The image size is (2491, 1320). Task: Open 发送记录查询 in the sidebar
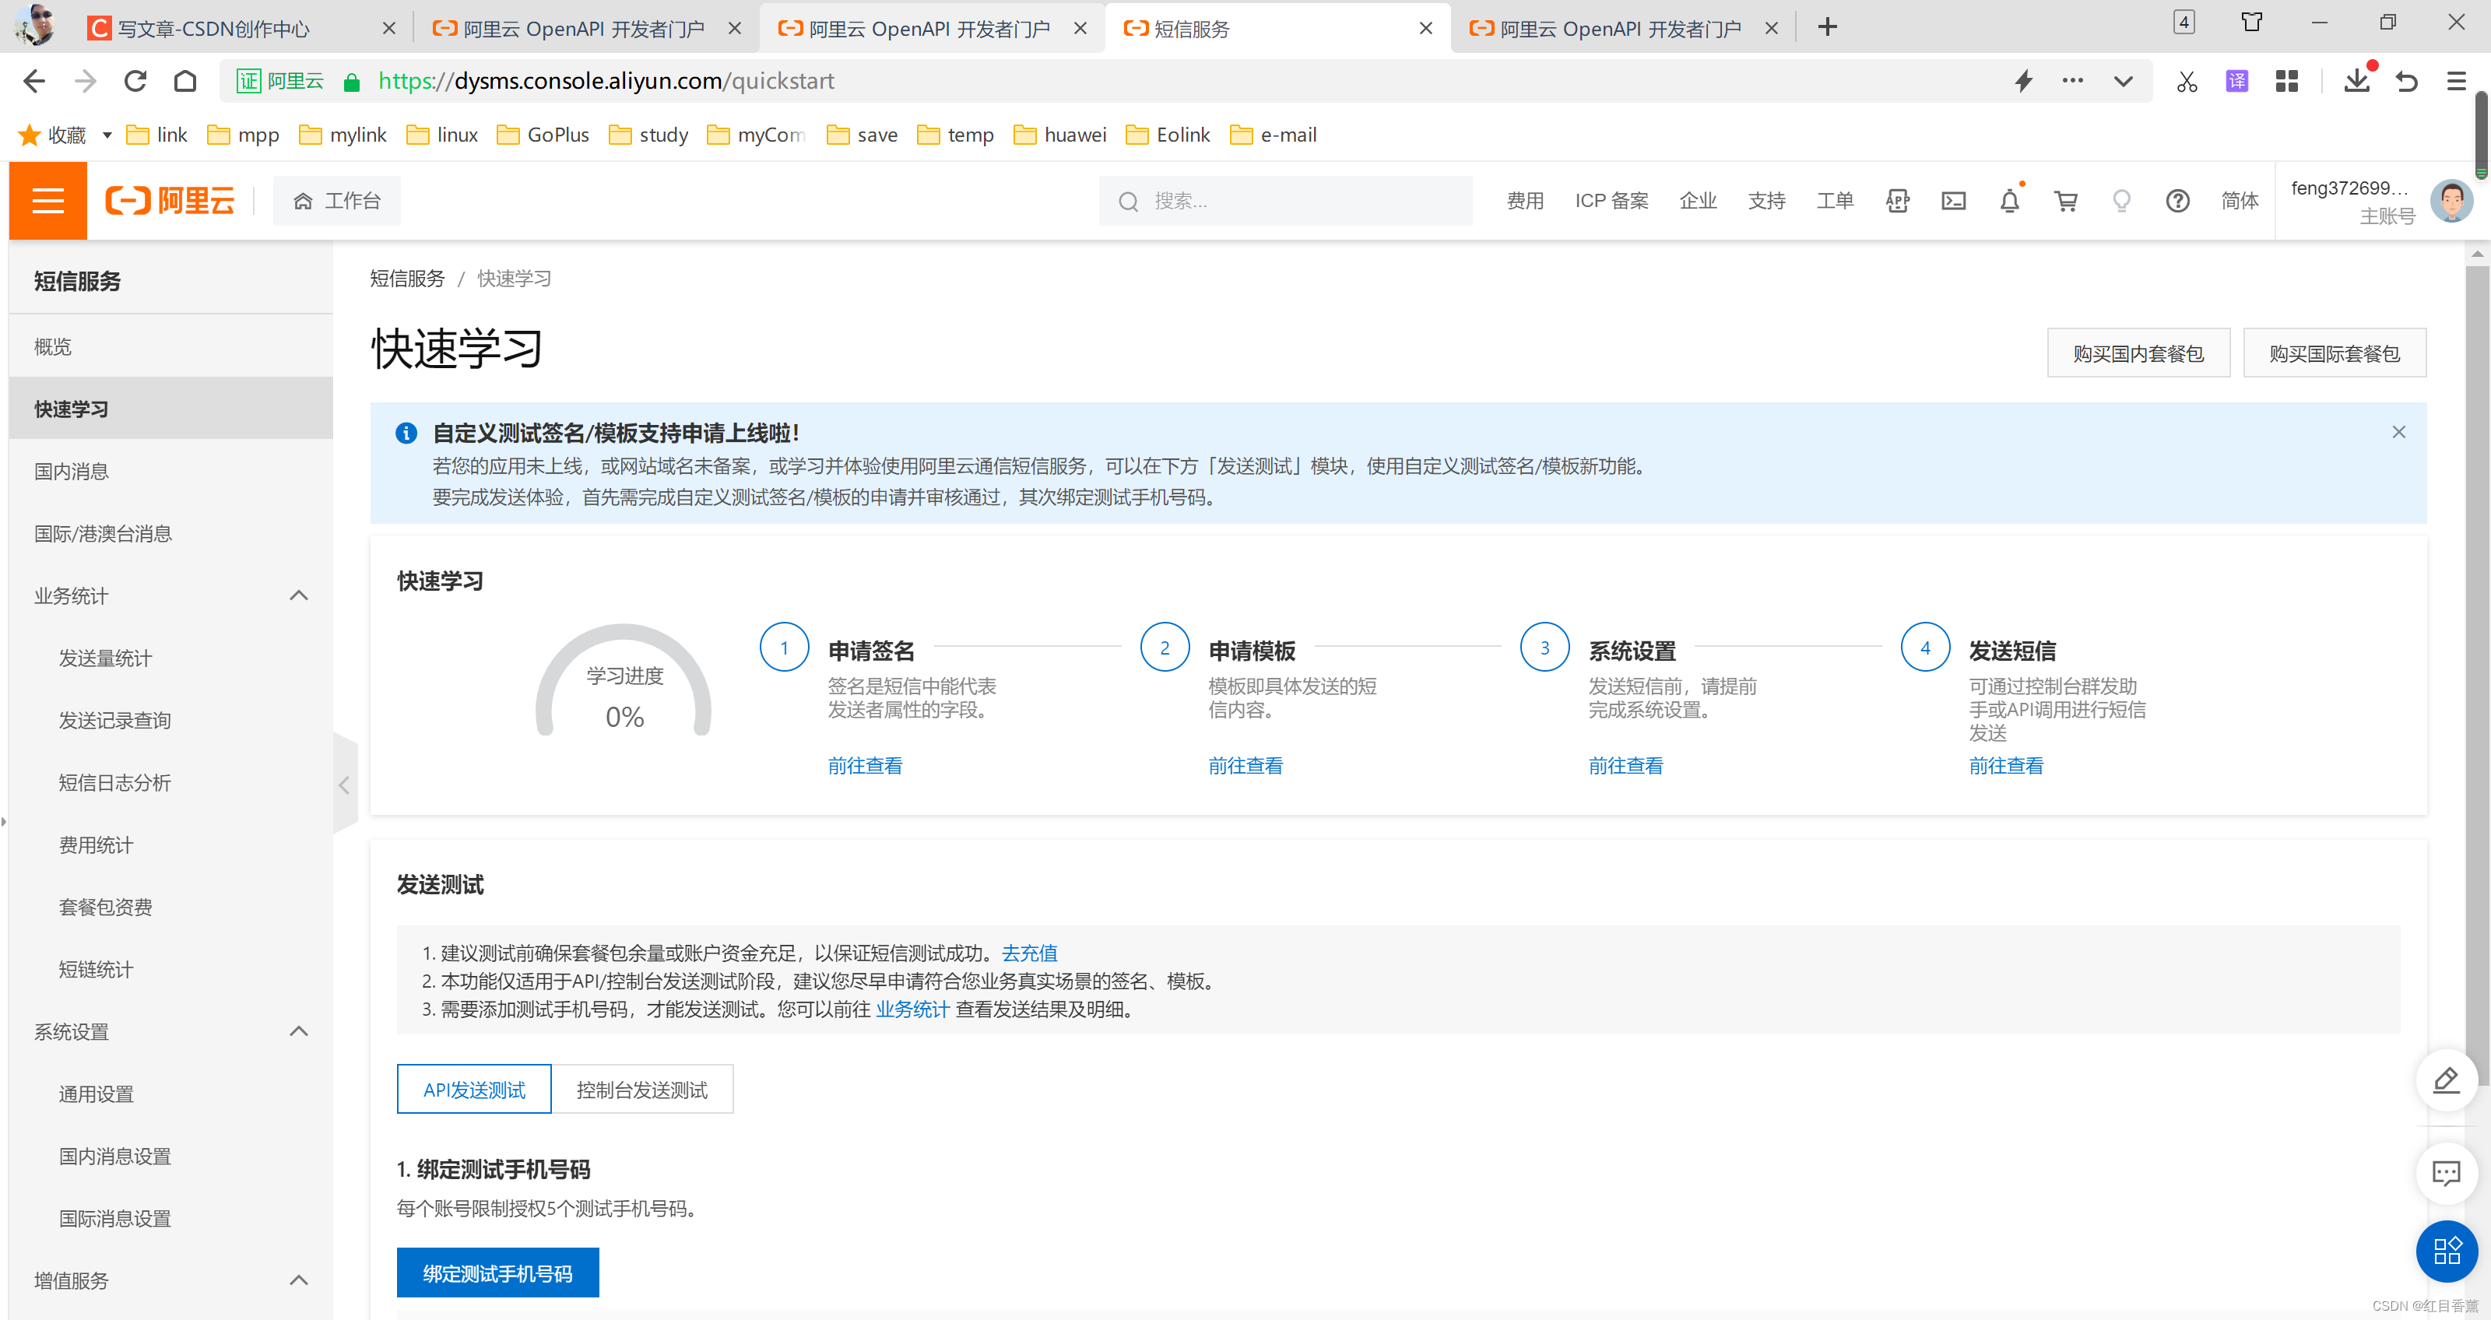(x=170, y=721)
